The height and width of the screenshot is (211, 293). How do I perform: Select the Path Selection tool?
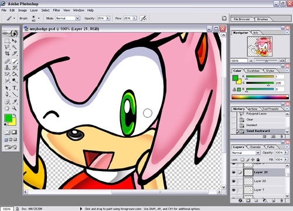(7, 88)
